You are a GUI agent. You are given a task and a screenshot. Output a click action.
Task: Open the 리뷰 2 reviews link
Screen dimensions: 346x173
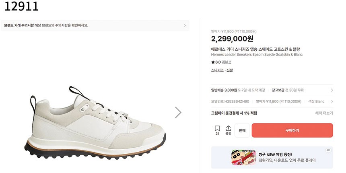point(227,62)
